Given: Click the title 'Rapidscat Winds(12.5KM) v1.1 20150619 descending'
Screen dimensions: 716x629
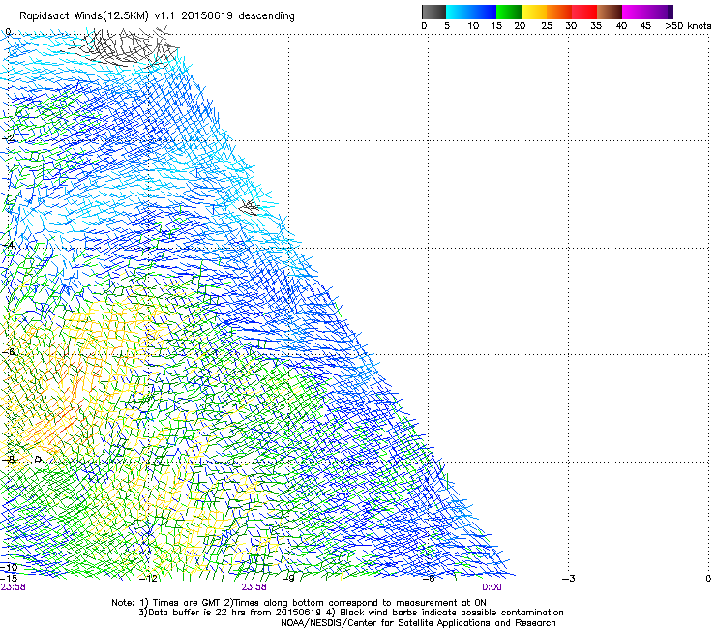Looking at the screenshot, I should coord(157,16).
